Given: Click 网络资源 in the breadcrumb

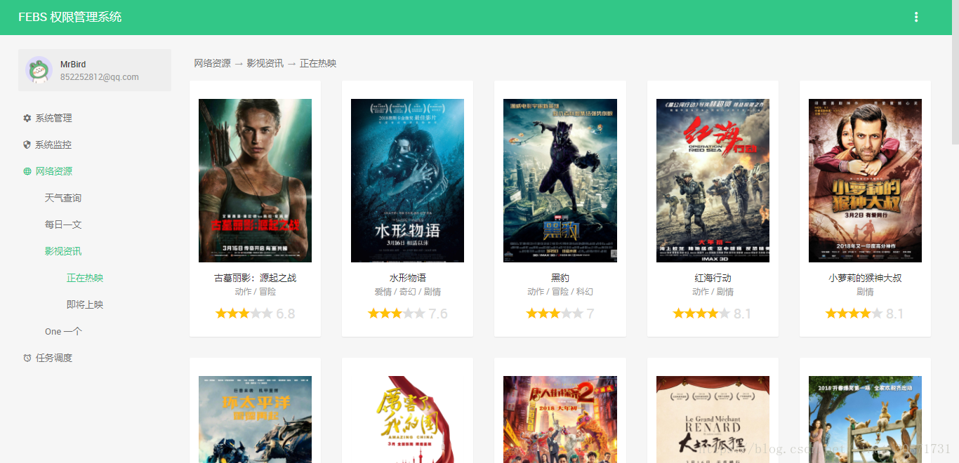Looking at the screenshot, I should click(212, 63).
